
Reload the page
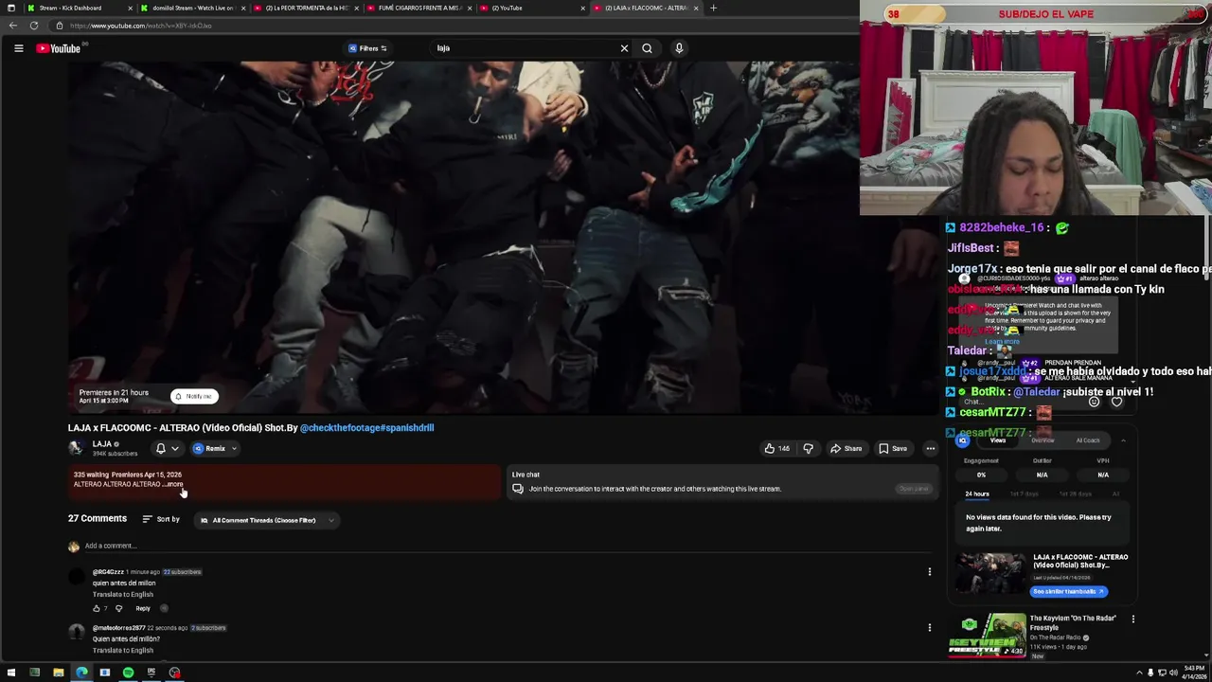pos(34,26)
